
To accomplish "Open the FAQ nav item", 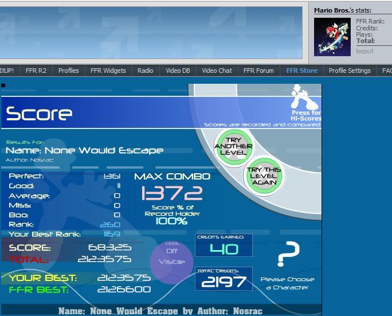I will (386, 71).
